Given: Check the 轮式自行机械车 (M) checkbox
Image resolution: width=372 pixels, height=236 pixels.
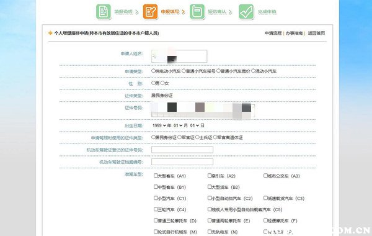Looking at the screenshot, I should tap(156, 232).
